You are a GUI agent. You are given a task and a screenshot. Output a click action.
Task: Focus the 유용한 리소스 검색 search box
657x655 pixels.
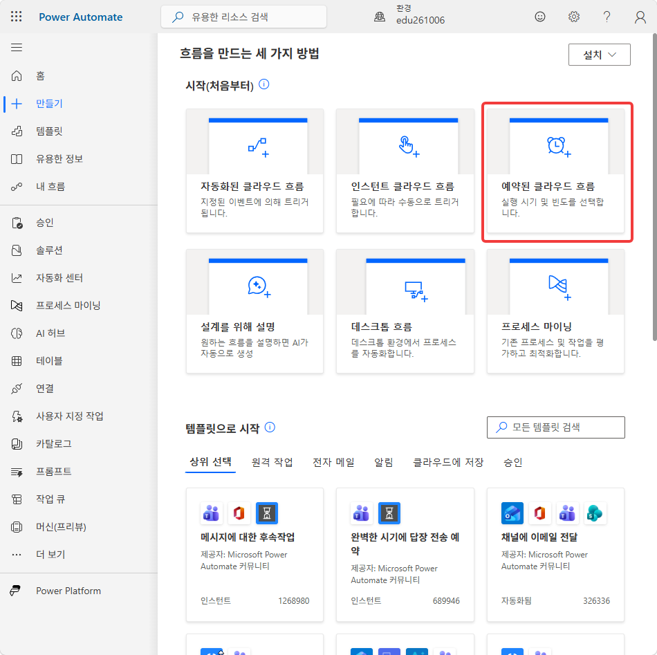tap(243, 17)
